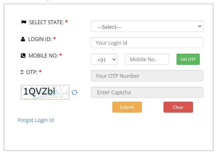Click the flag icon beside Select State
Viewport: 218px width, 153px height.
[24, 22]
